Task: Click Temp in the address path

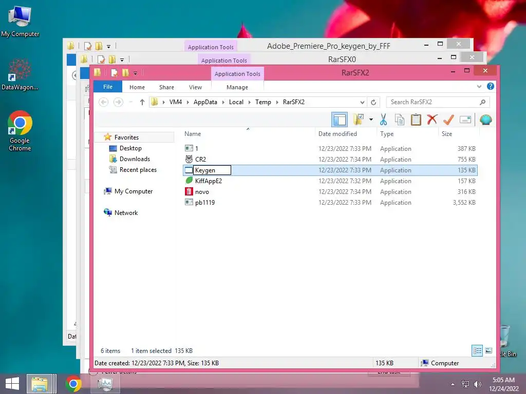Action: point(263,102)
